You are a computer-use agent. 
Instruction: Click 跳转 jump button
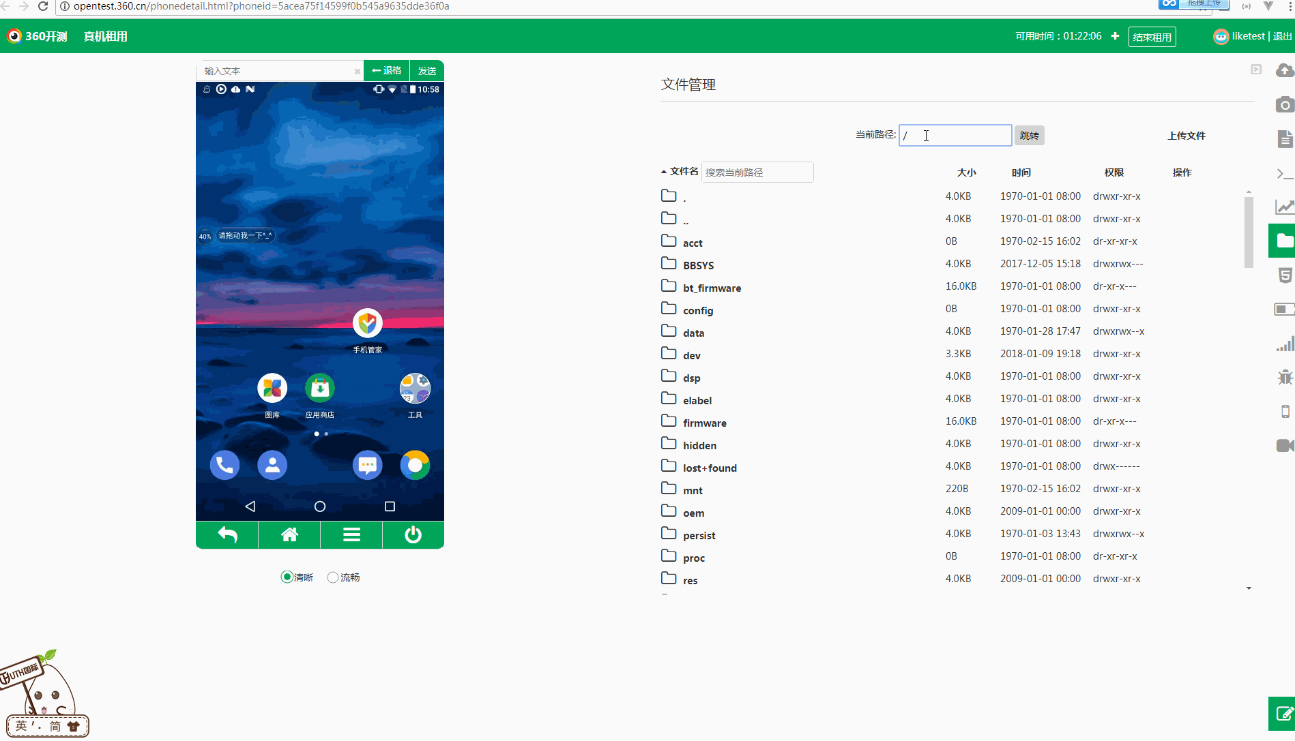(1030, 136)
